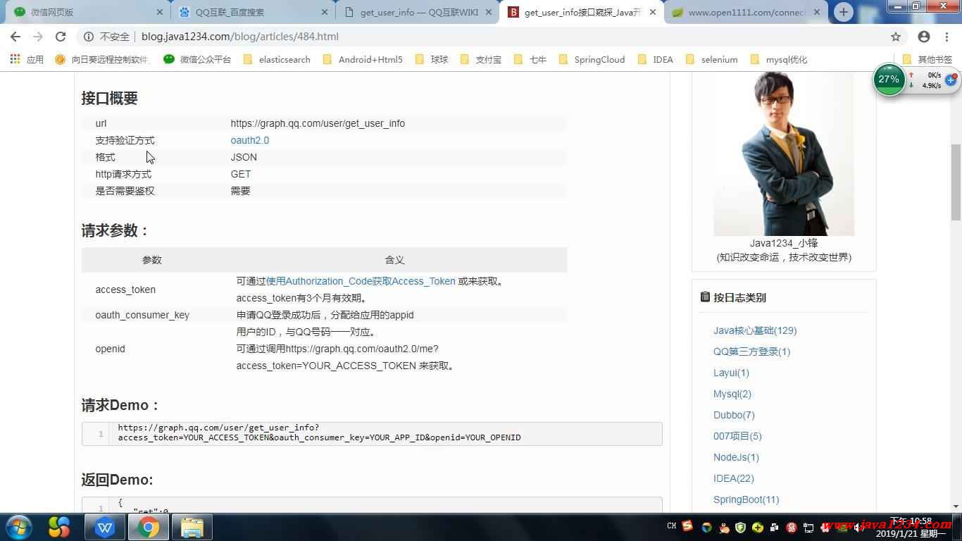Click the address bar URL

(x=239, y=37)
